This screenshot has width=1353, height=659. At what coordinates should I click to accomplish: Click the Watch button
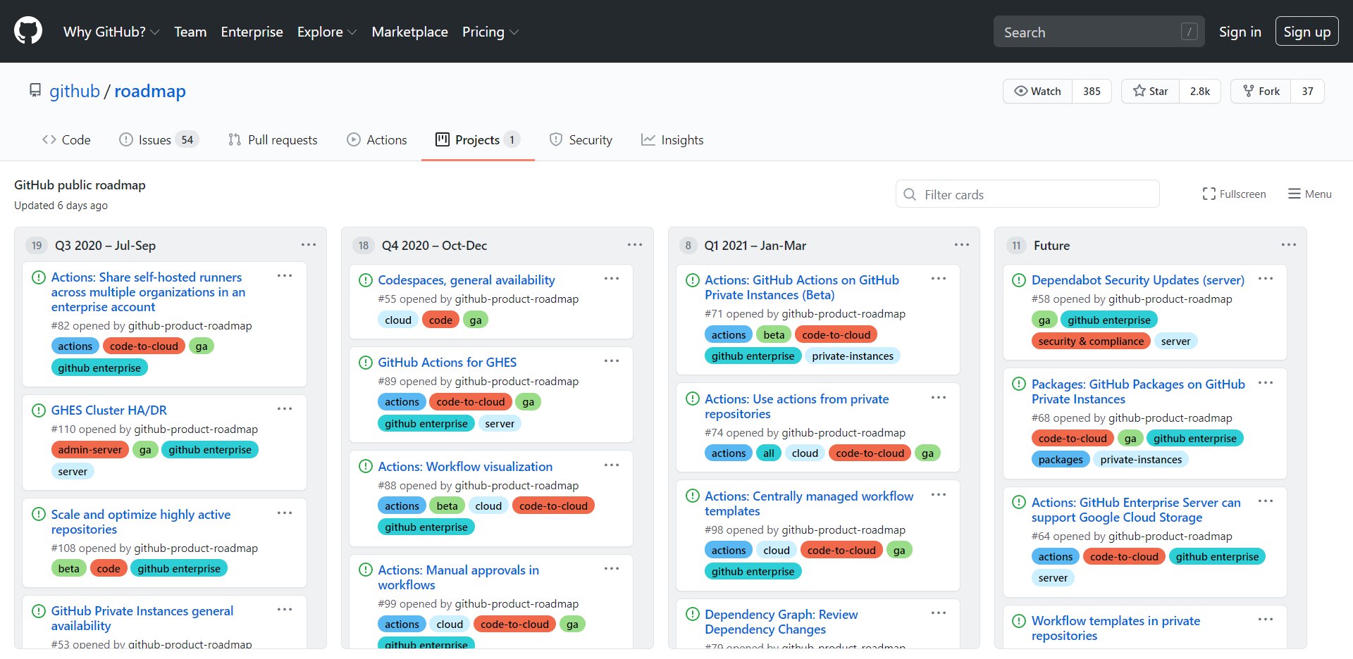pyautogui.click(x=1038, y=91)
